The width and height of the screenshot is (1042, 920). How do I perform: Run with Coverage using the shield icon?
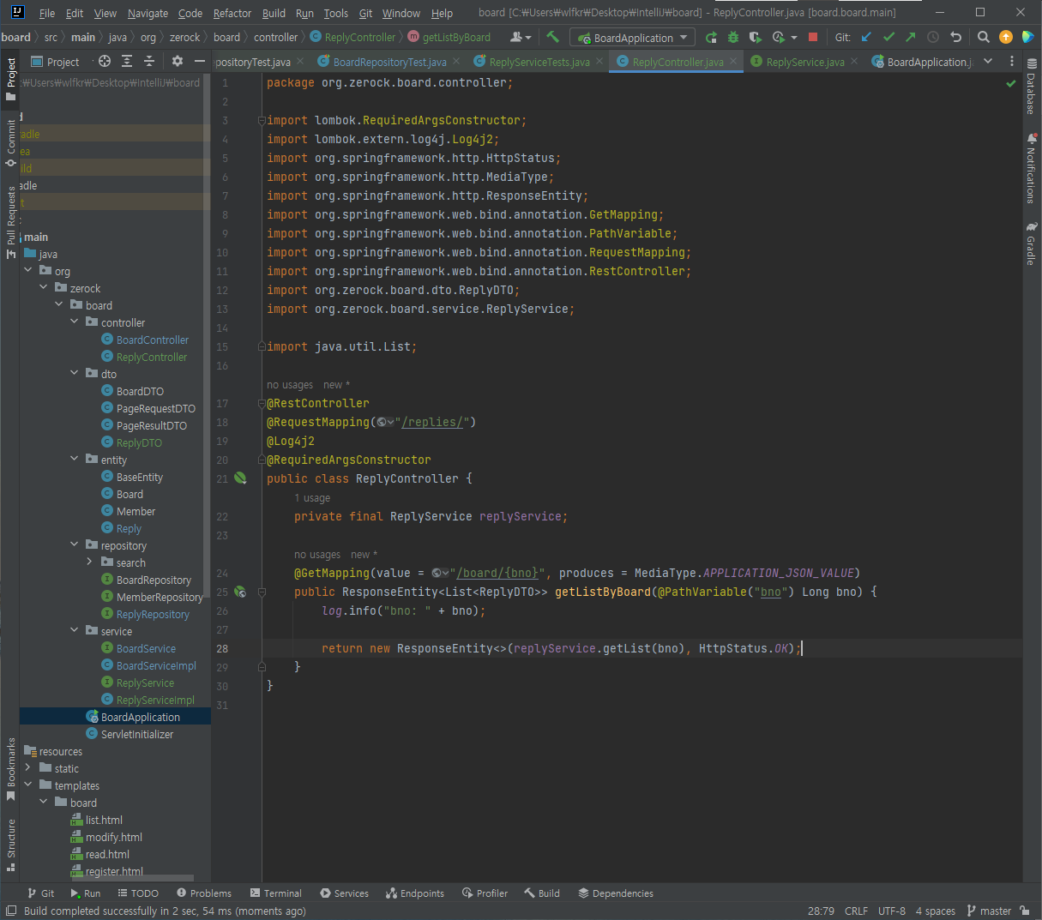755,37
